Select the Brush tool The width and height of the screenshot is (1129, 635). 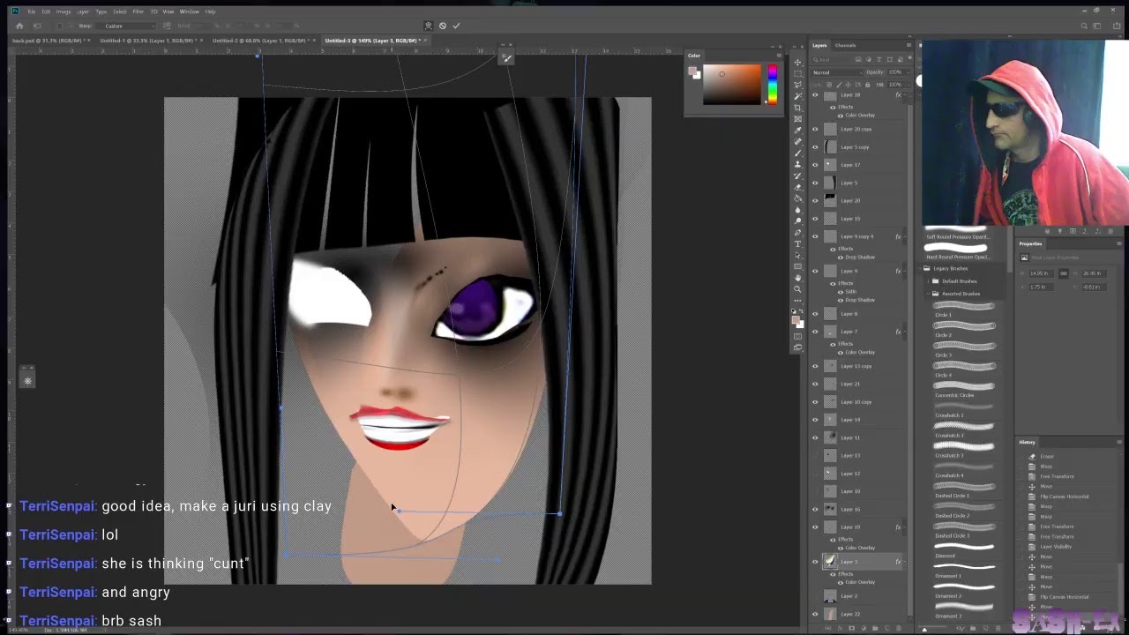pyautogui.click(x=798, y=153)
